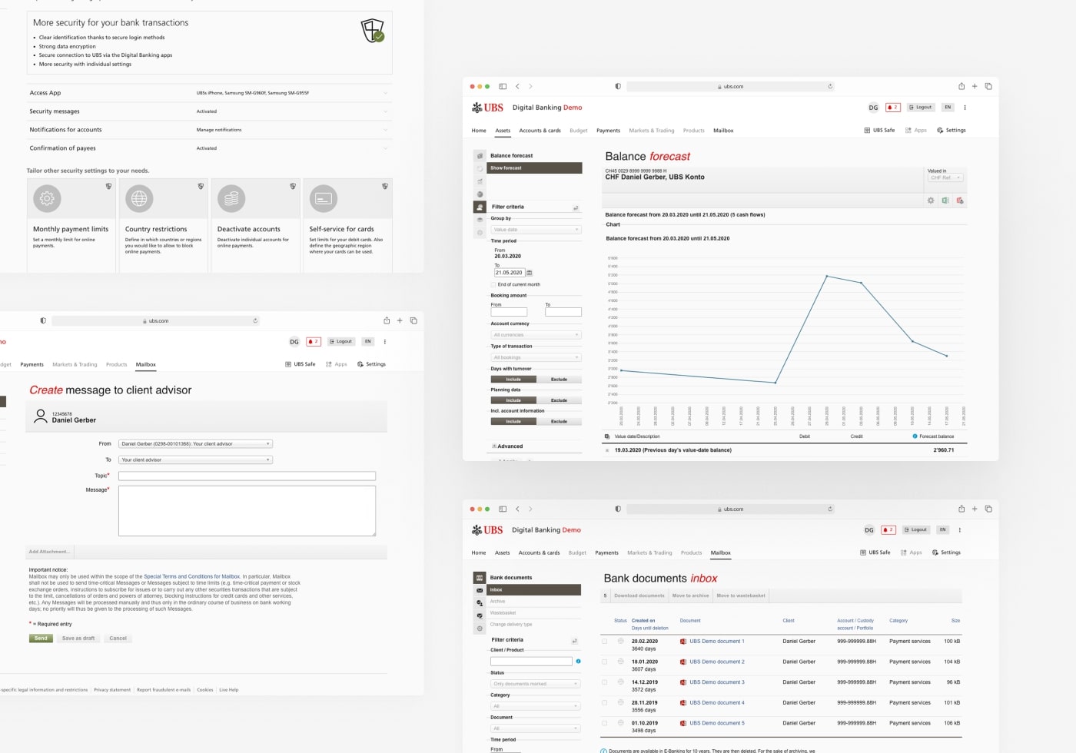
Task: Check the End of current month checkbox
Action: tap(493, 284)
